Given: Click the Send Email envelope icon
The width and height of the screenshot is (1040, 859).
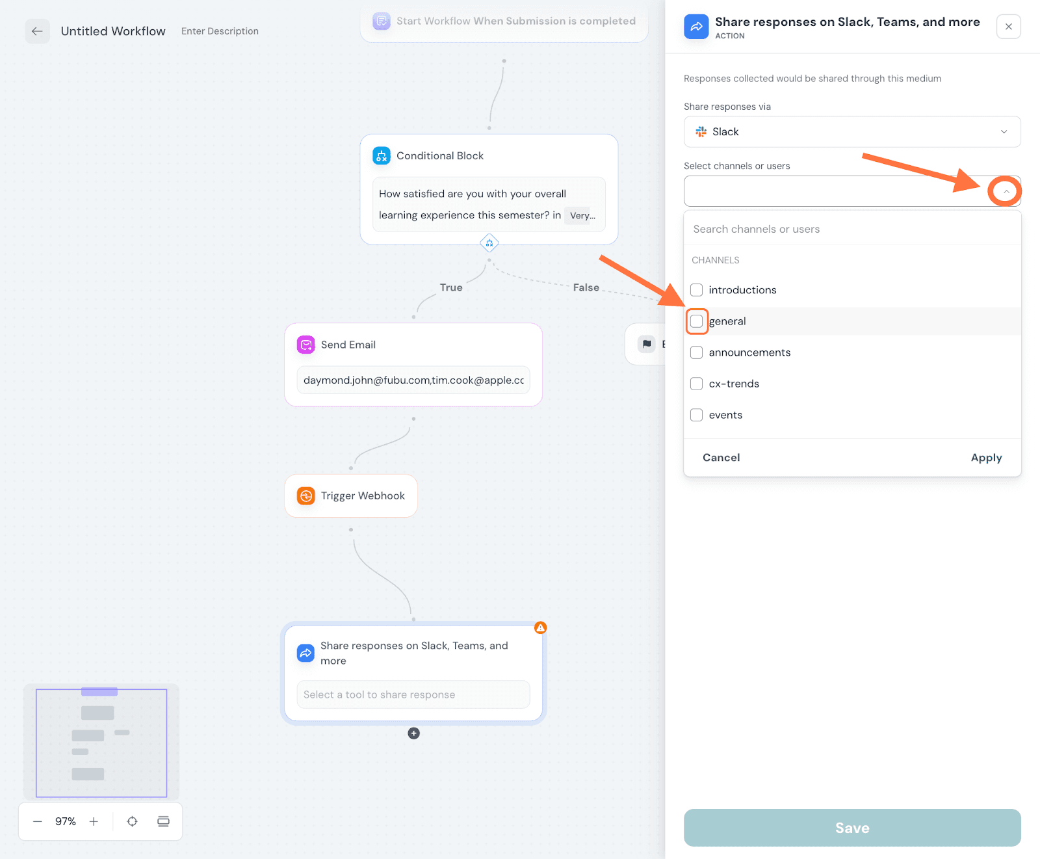Looking at the screenshot, I should (305, 345).
